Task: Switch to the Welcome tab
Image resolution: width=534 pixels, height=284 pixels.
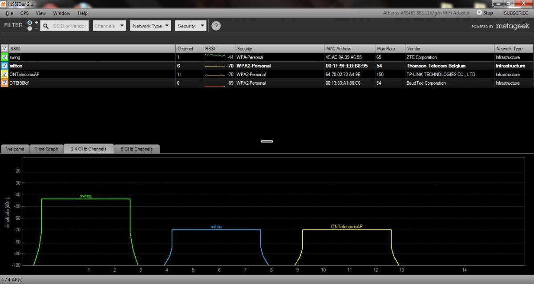Action: (15, 149)
